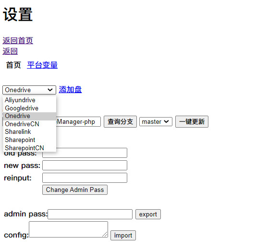This screenshot has height=250, width=255.
Task: Select OnedriveCN drive type
Action: [30, 124]
